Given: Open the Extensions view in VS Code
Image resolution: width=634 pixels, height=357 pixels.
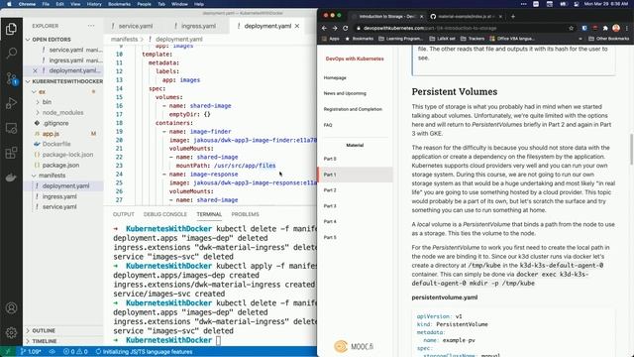Looking at the screenshot, I should pyautogui.click(x=11, y=153).
